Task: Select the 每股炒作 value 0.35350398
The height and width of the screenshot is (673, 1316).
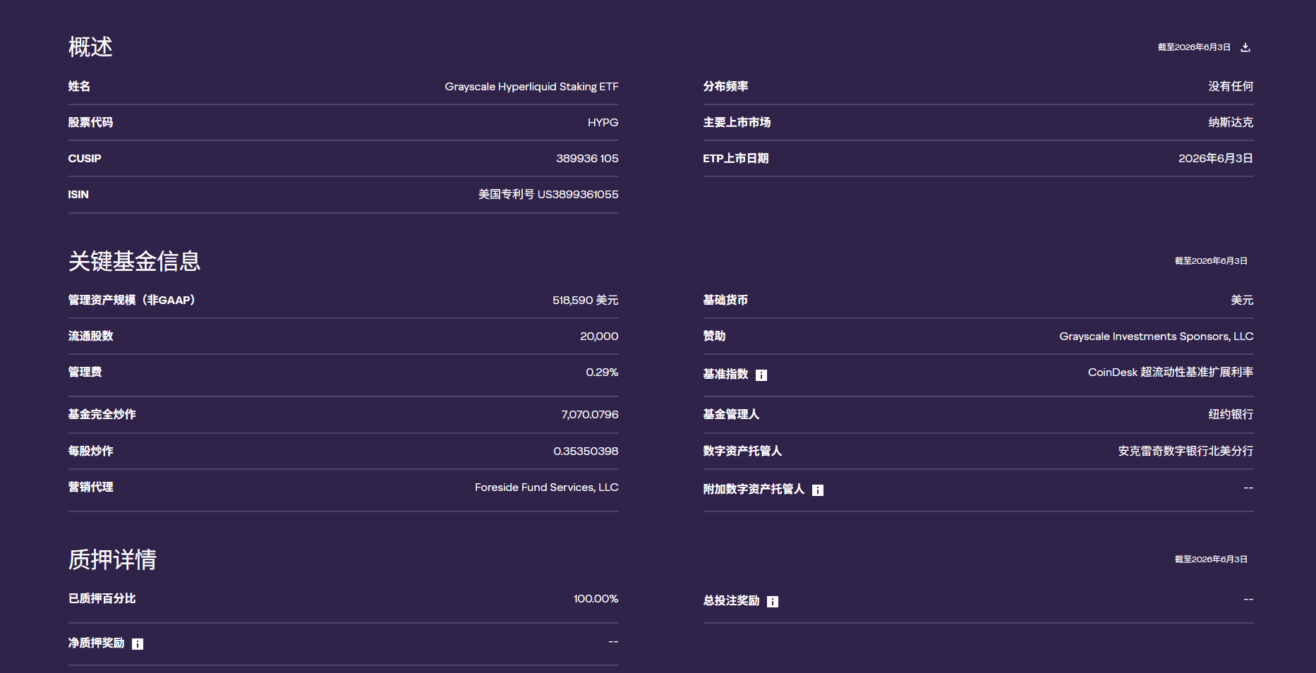Action: pos(586,451)
